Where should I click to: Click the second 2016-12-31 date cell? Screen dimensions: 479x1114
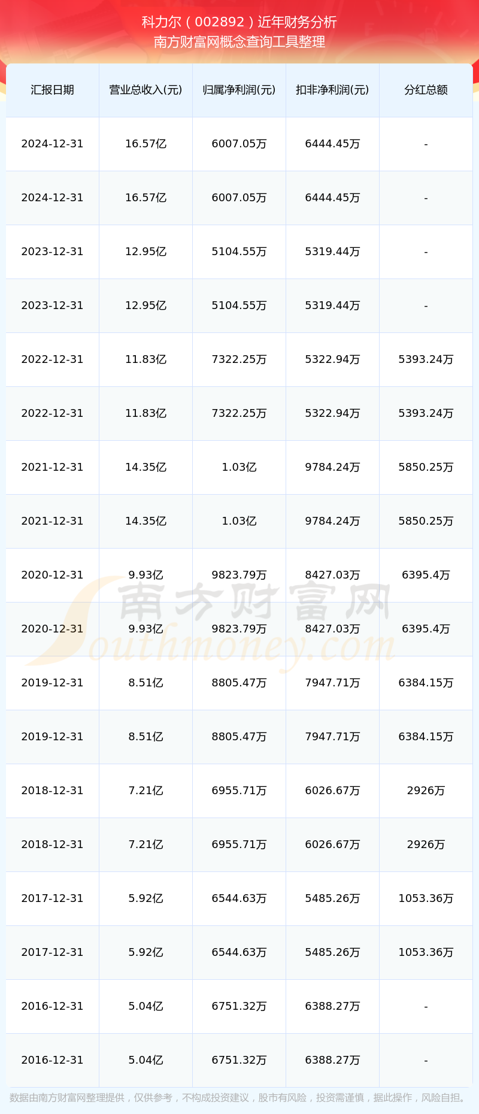click(52, 1060)
